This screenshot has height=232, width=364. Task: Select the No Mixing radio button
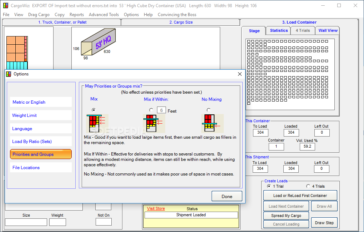(x=208, y=110)
